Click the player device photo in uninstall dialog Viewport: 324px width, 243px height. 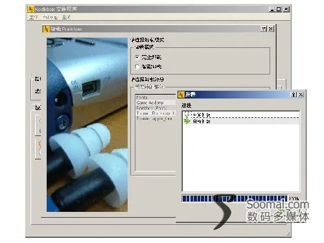[87, 124]
